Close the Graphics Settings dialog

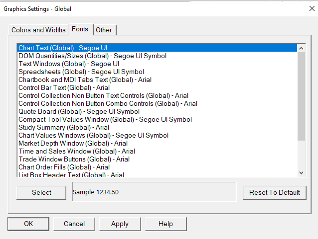[306, 8]
